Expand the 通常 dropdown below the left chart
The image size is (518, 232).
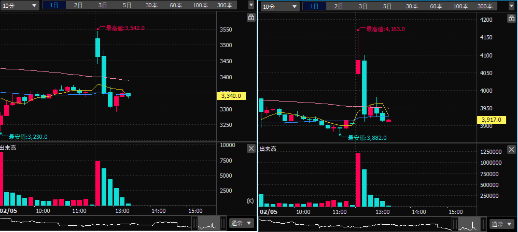242,224
